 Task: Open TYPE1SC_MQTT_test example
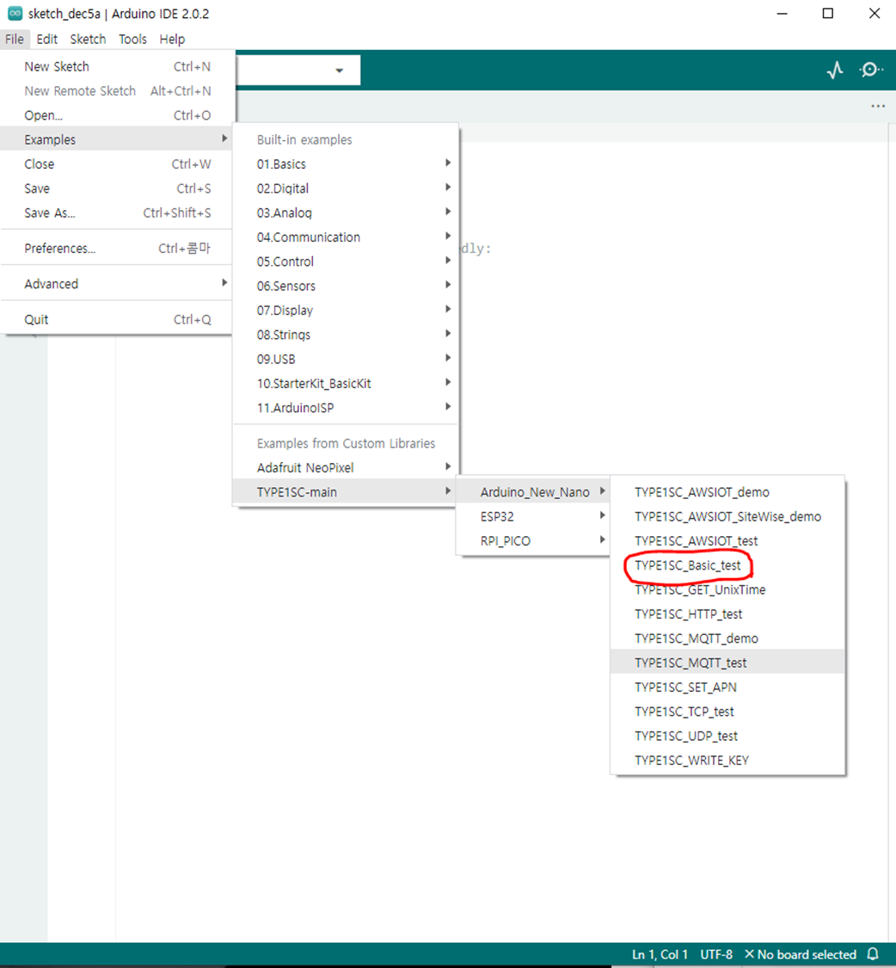click(x=727, y=663)
